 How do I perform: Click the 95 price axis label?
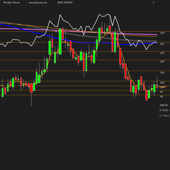(x=161, y=92)
